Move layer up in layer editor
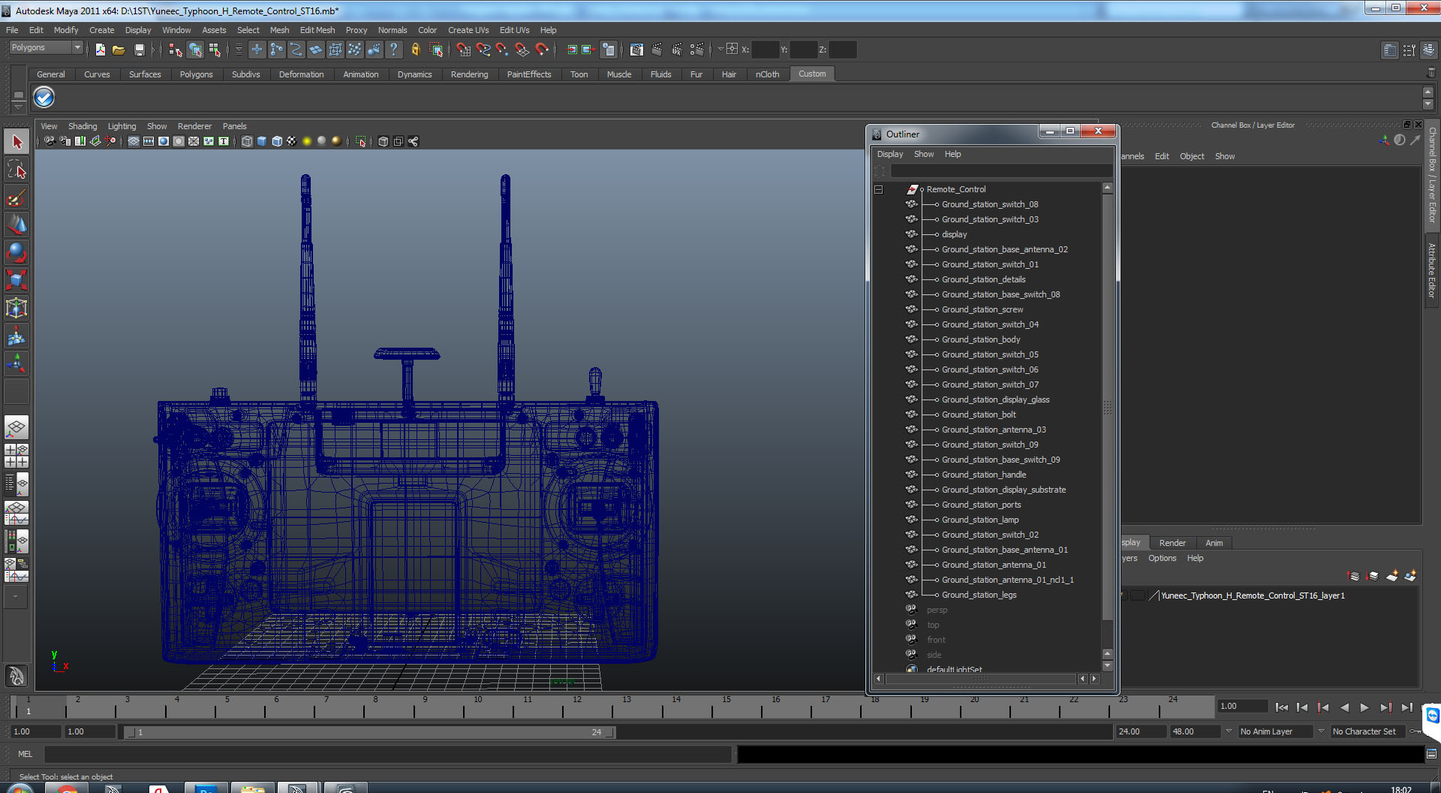This screenshot has height=793, width=1441. (x=1354, y=576)
